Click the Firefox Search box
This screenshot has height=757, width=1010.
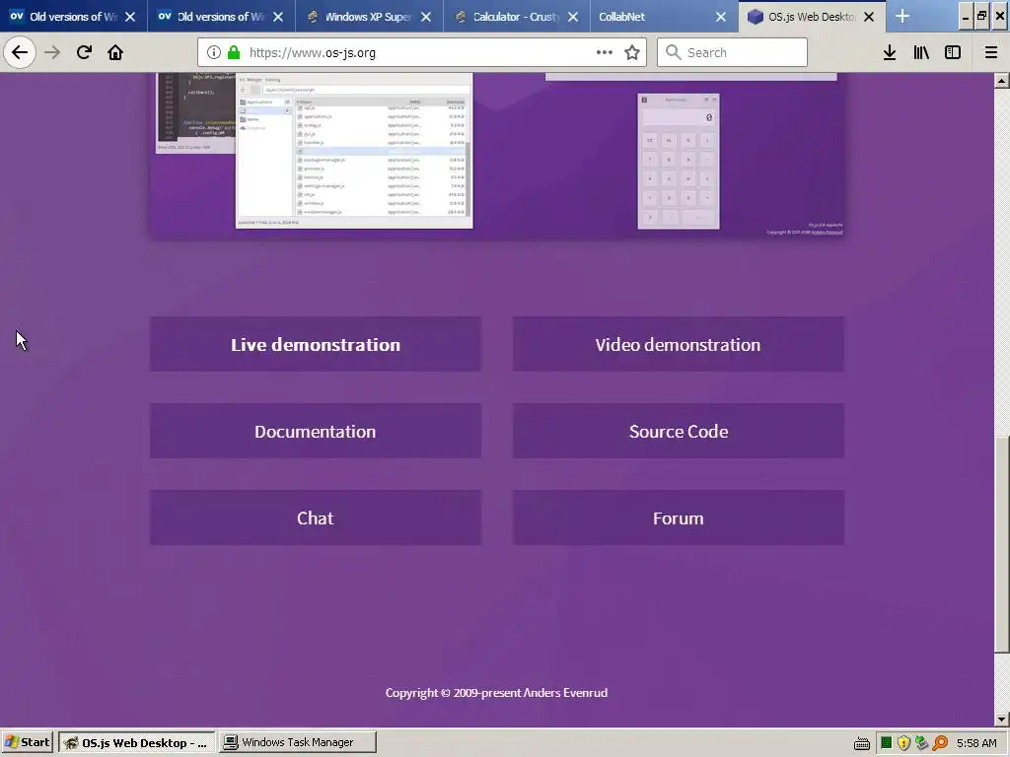[733, 52]
